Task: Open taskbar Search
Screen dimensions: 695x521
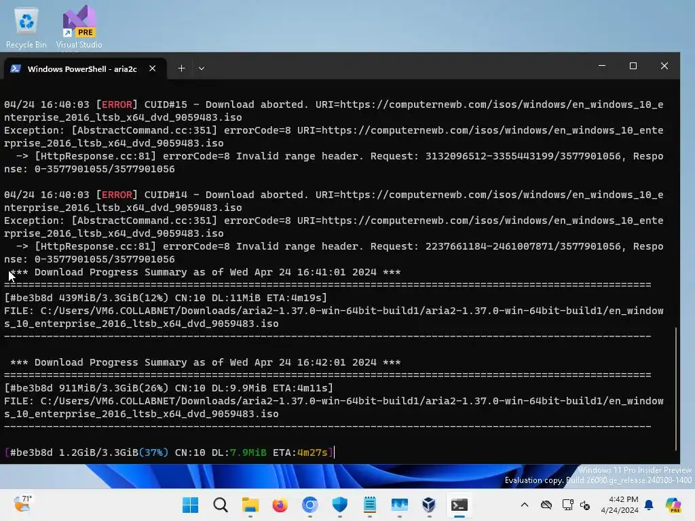Action: coord(221,505)
